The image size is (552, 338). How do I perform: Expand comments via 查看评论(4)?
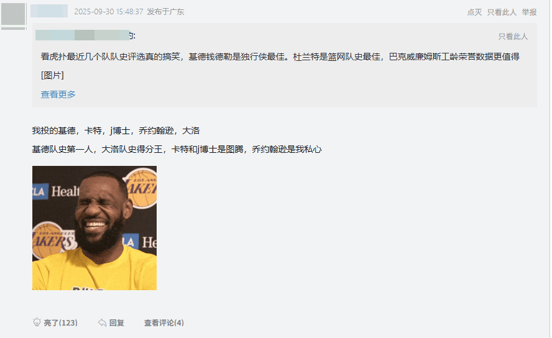[x=163, y=323]
